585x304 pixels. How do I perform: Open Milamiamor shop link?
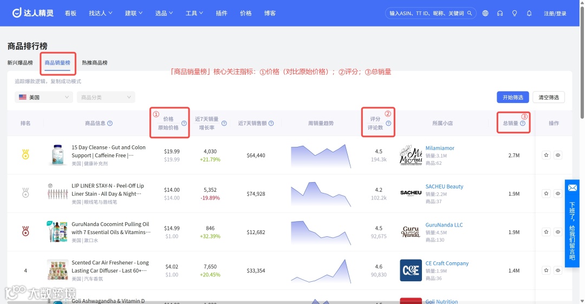pos(440,148)
